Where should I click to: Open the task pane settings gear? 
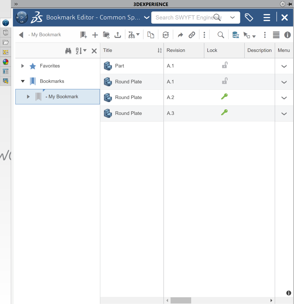click(x=283, y=4)
